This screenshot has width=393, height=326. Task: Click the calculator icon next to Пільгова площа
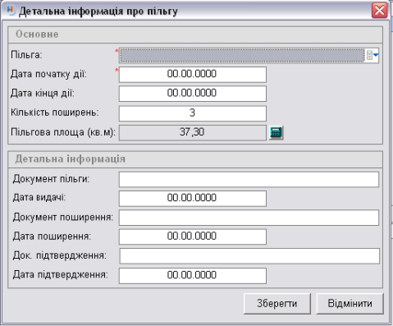pos(276,133)
